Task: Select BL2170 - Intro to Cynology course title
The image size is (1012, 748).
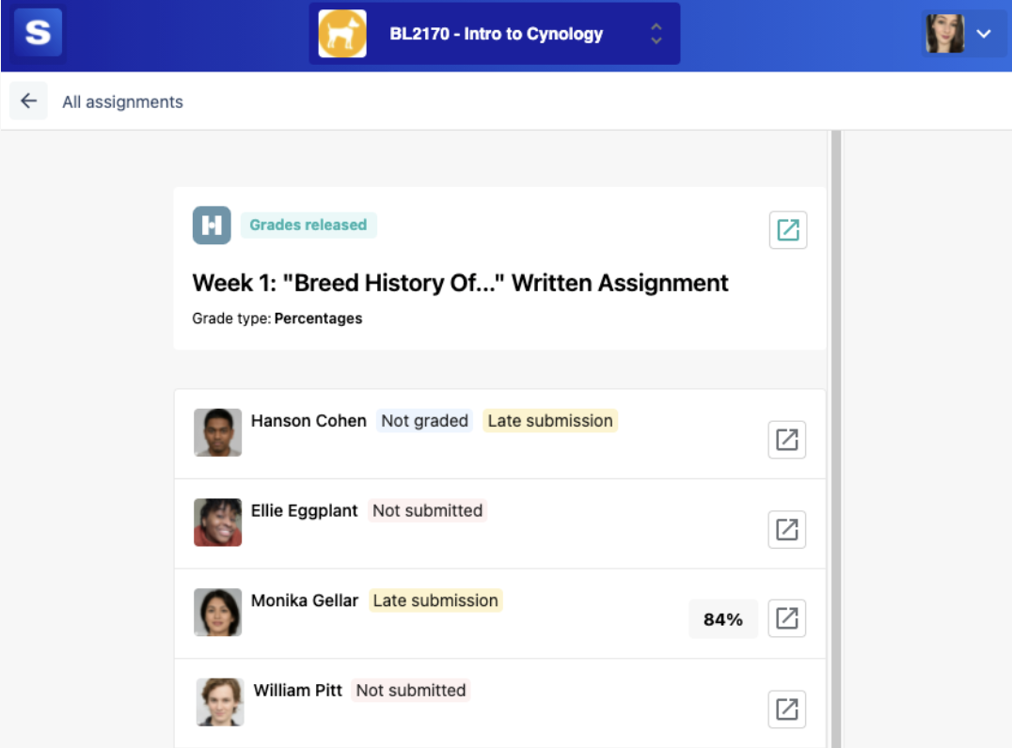Action: click(496, 34)
